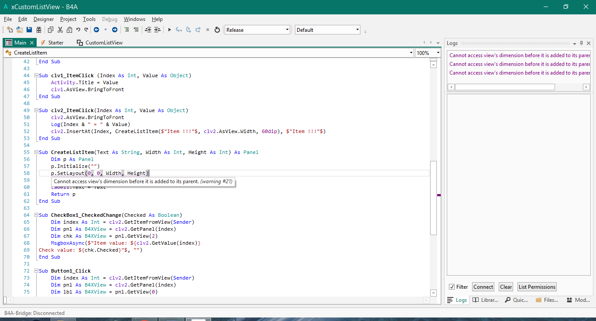
Task: Open the Default build dropdown
Action: coord(357,30)
